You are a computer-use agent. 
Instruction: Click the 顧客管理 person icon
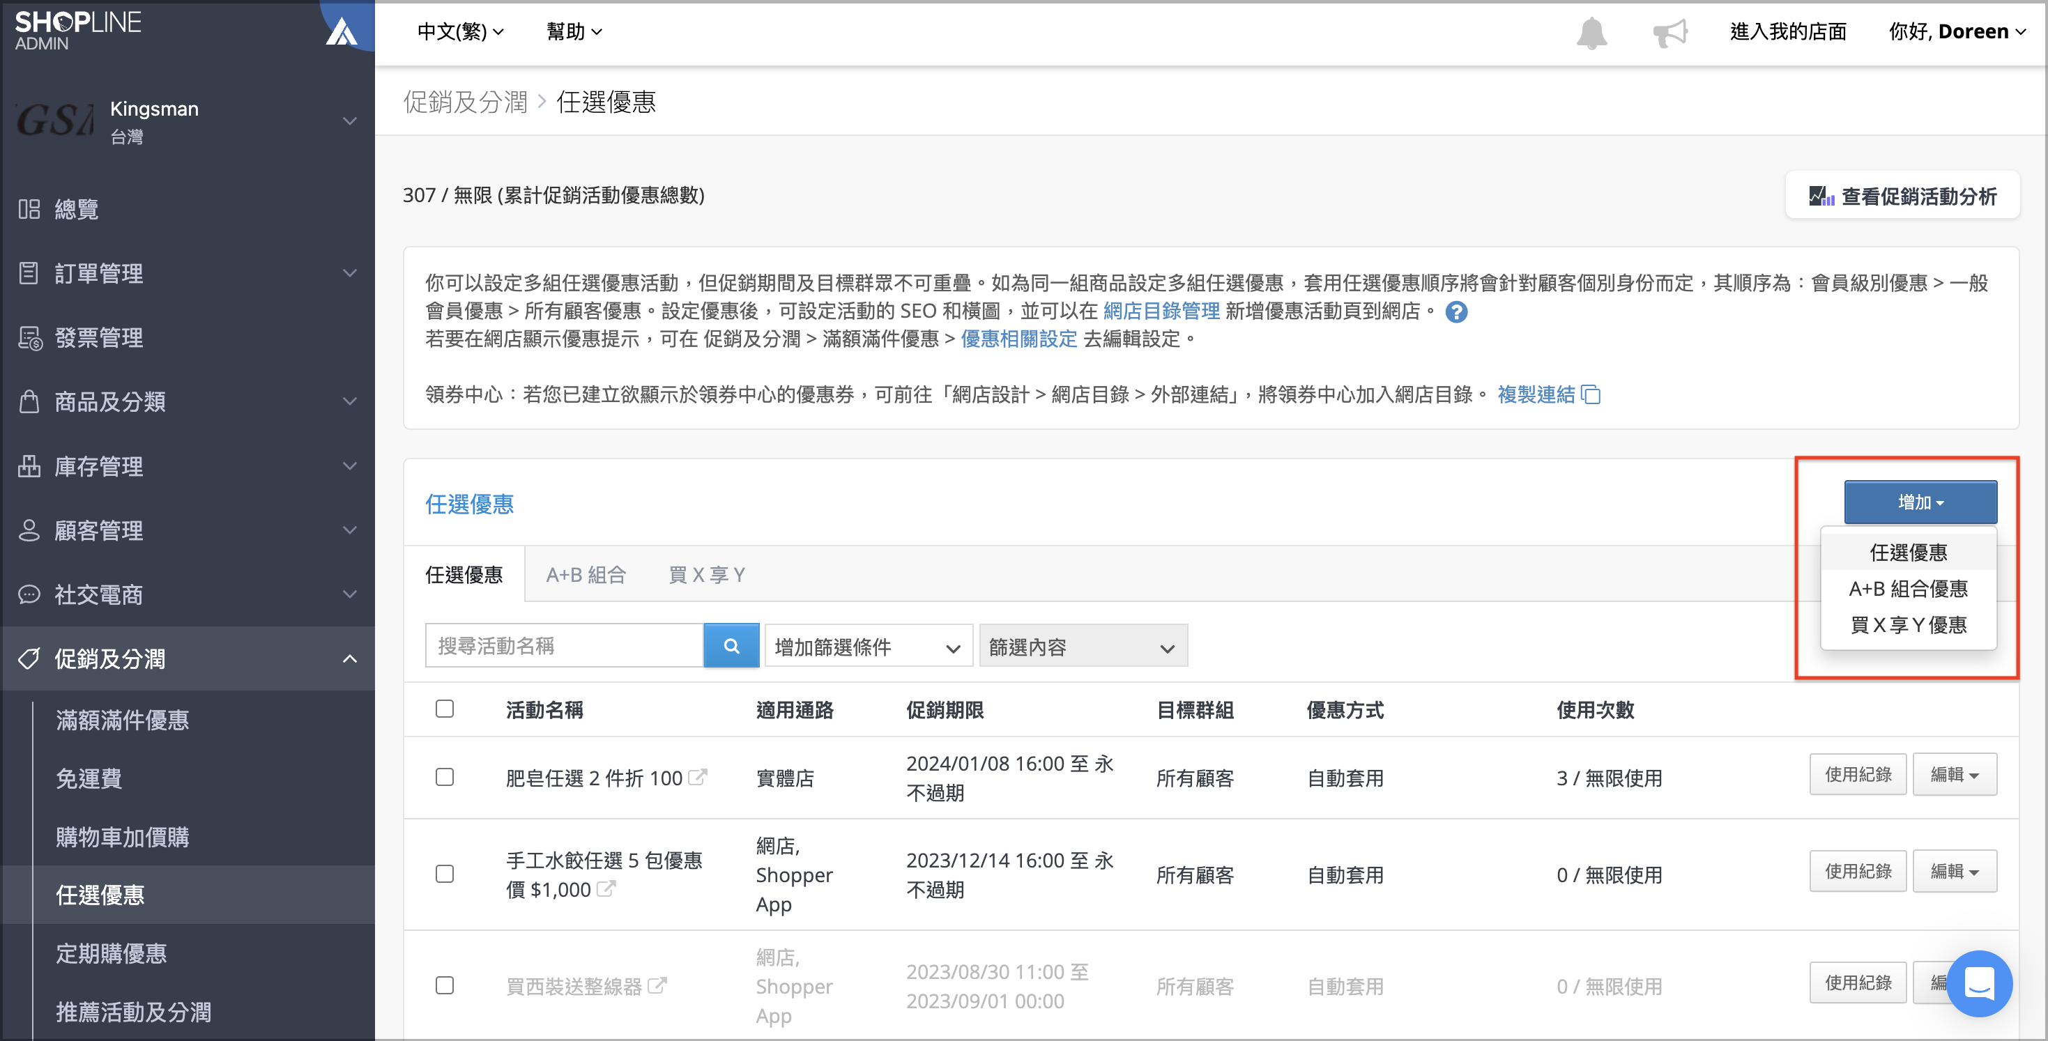29,530
